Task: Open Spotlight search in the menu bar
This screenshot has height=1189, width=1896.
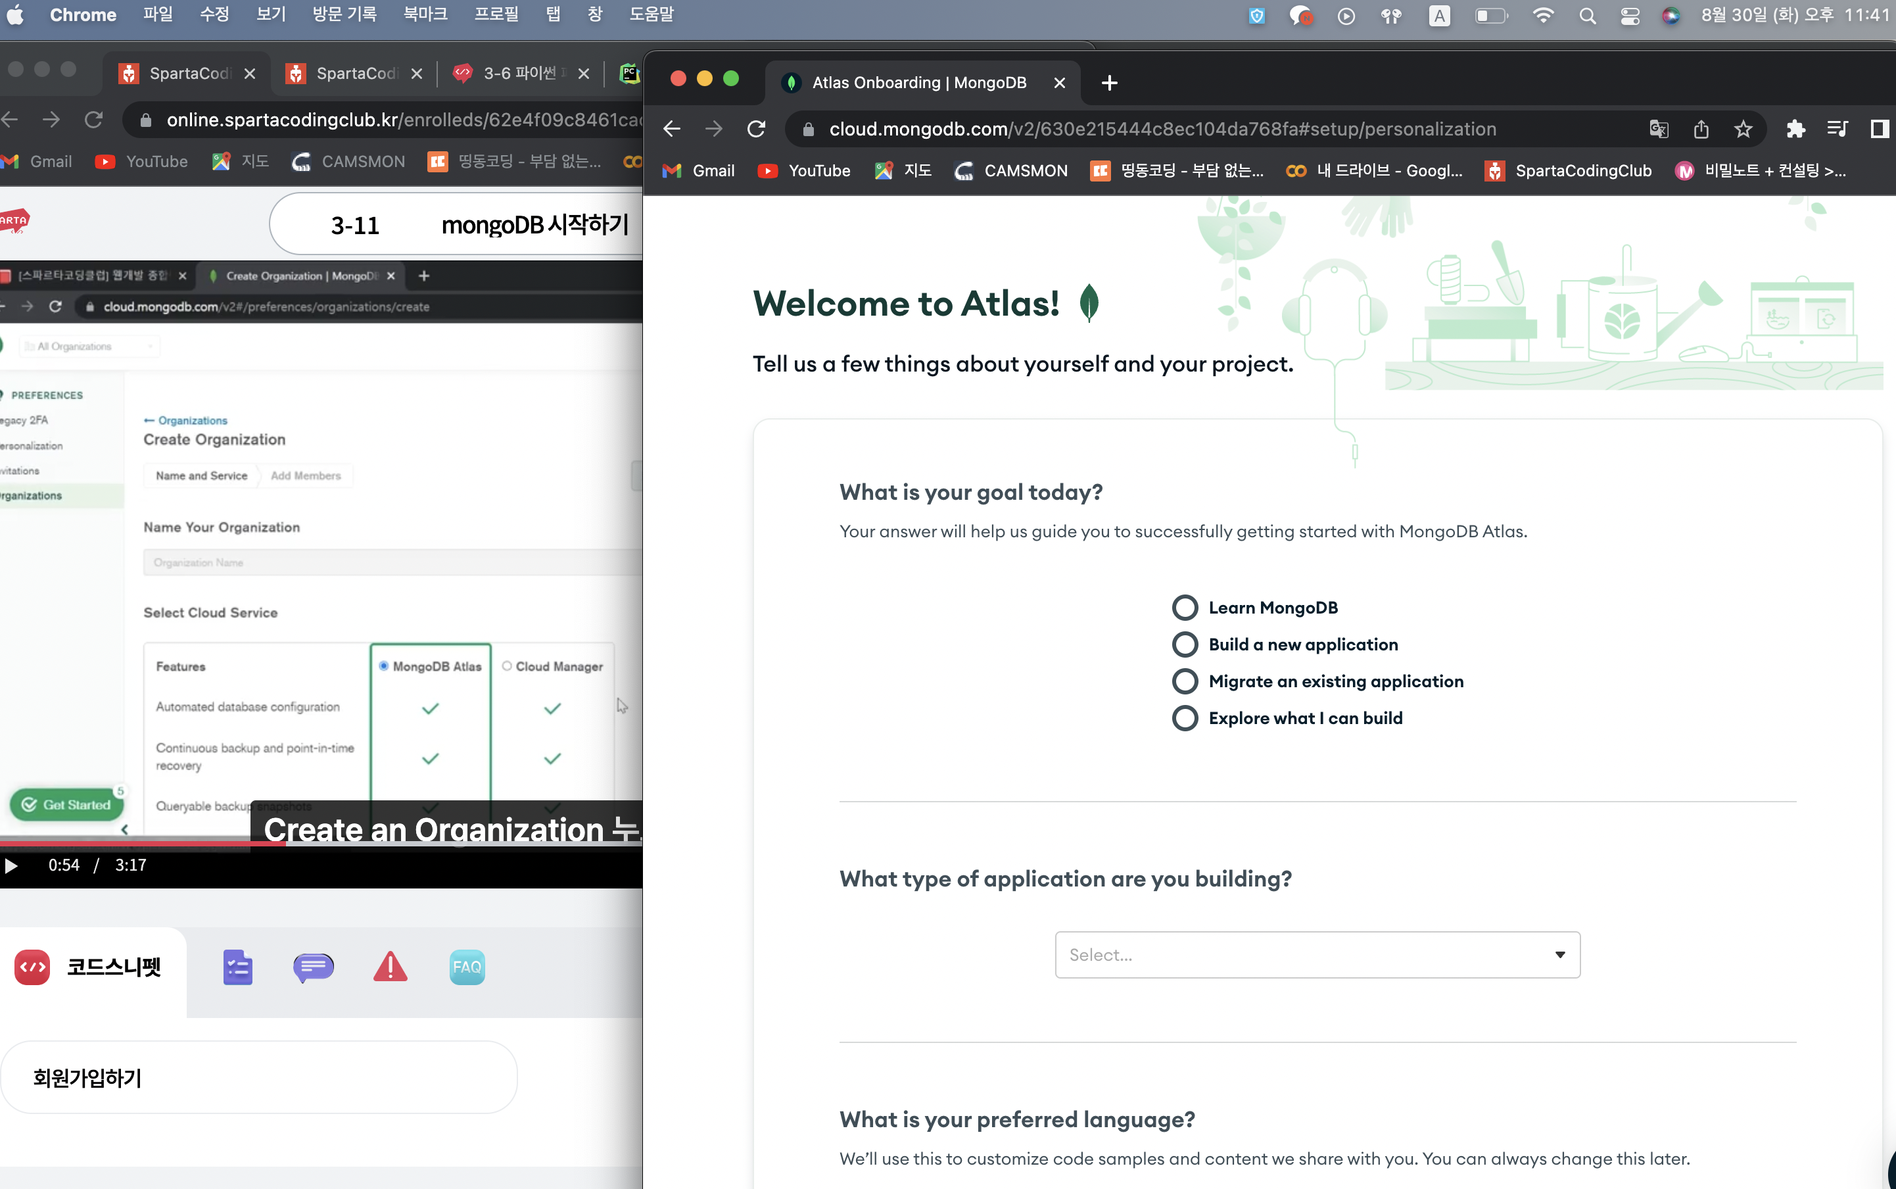Action: 1587,16
